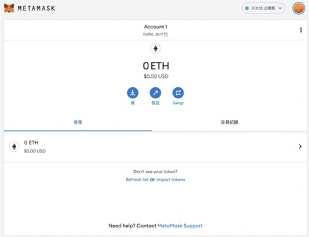The height and width of the screenshot is (237, 309).
Task: Switch to the Activity transactions tab
Action: click(x=229, y=123)
